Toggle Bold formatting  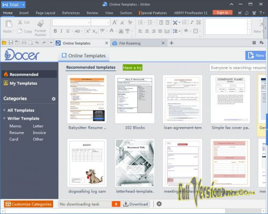[55, 31]
